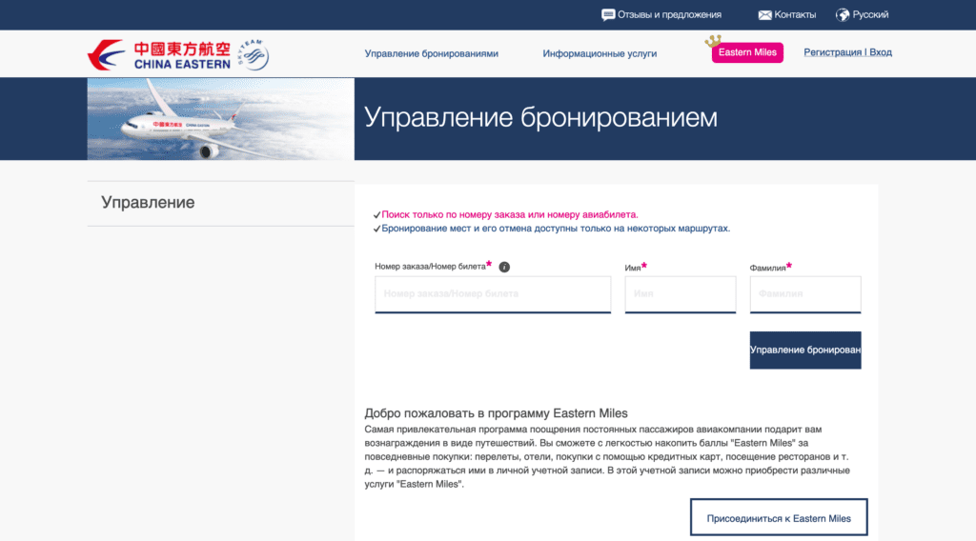Click the China Eastern logo
Image resolution: width=976 pixels, height=541 pixels.
coord(159,54)
